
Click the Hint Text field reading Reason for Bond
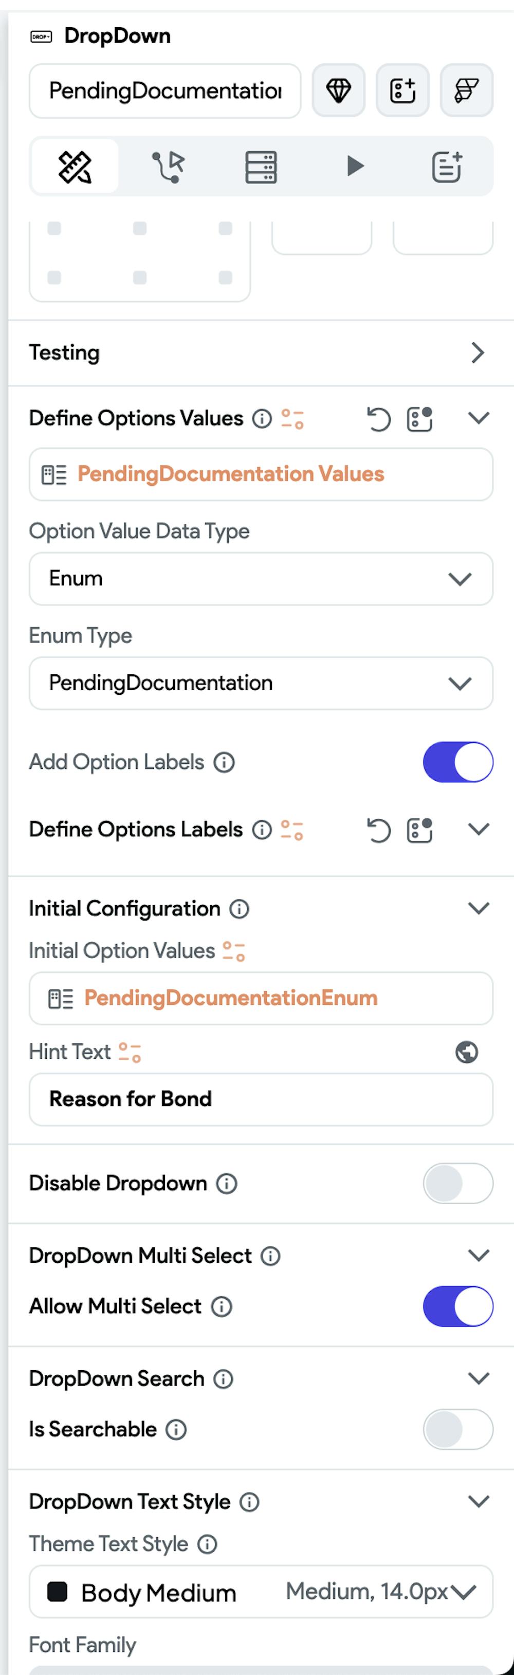[261, 1099]
